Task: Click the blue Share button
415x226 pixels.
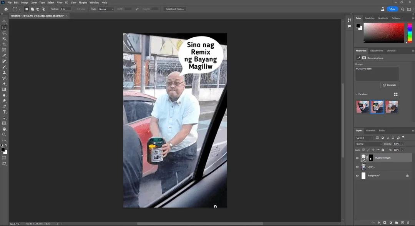Action: tap(392, 9)
